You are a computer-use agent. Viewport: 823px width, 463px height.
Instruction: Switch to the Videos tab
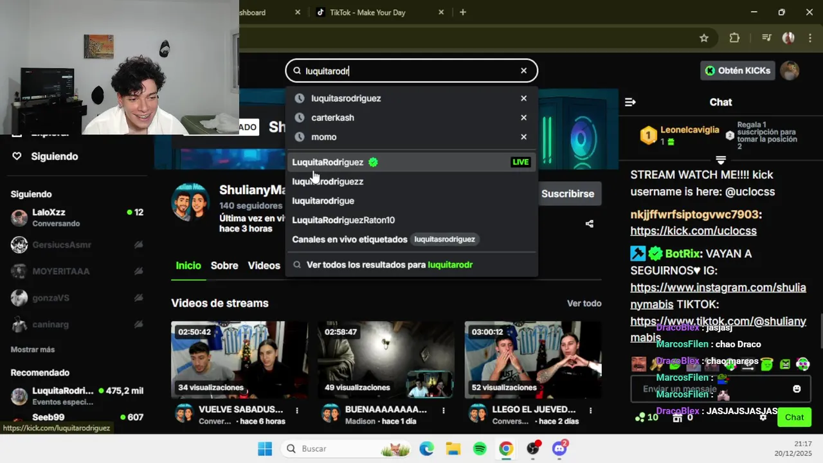coord(264,266)
